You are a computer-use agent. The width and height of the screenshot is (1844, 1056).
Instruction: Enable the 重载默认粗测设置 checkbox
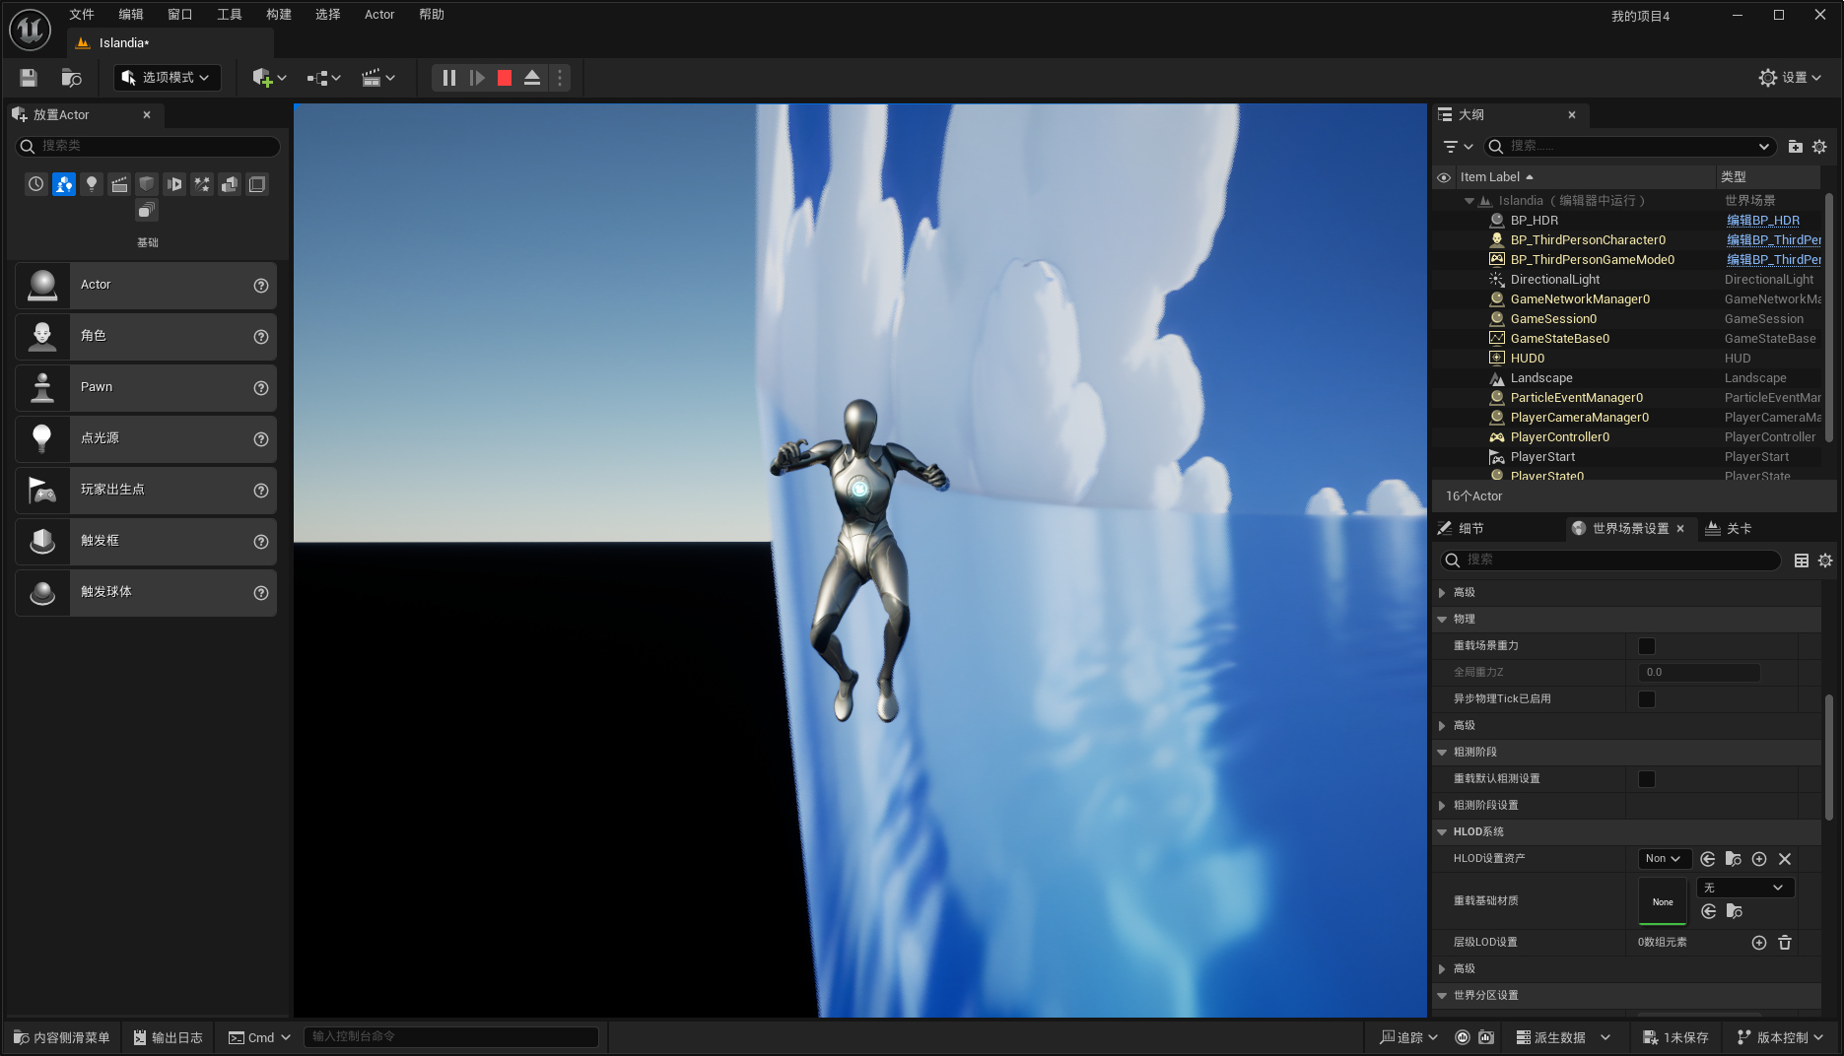[1646, 779]
